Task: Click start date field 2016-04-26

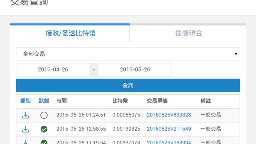Action: pos(53,70)
